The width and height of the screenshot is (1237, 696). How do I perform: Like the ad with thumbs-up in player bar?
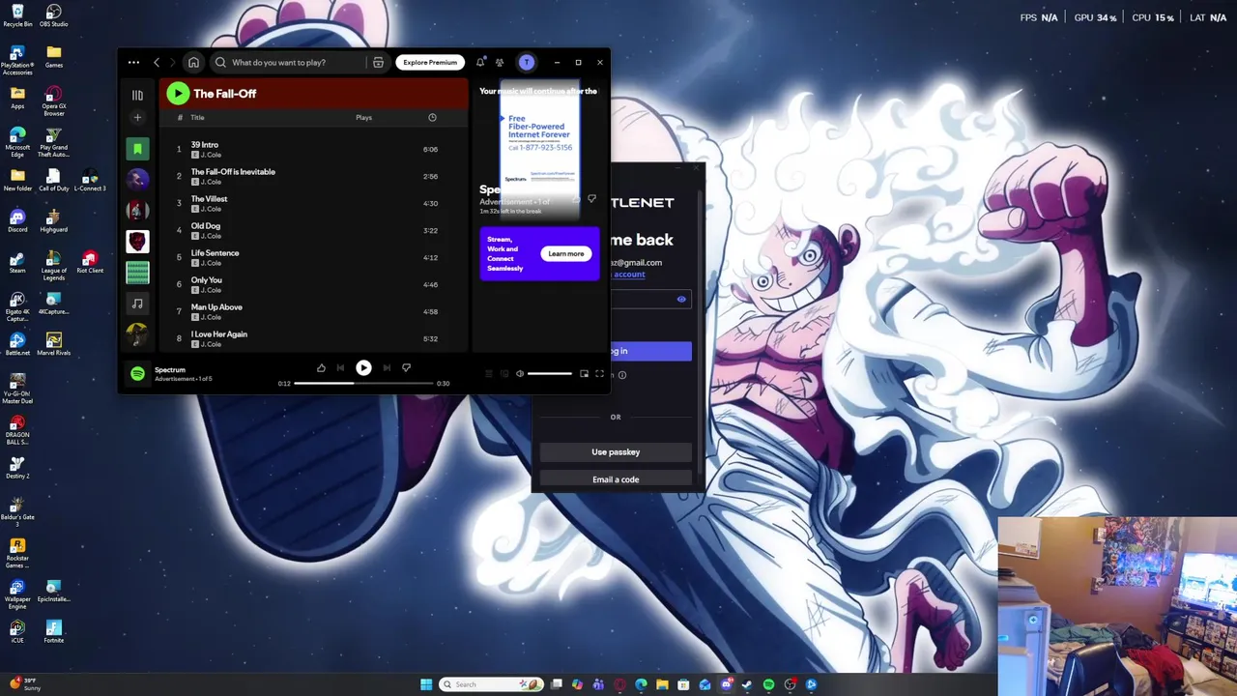(321, 367)
